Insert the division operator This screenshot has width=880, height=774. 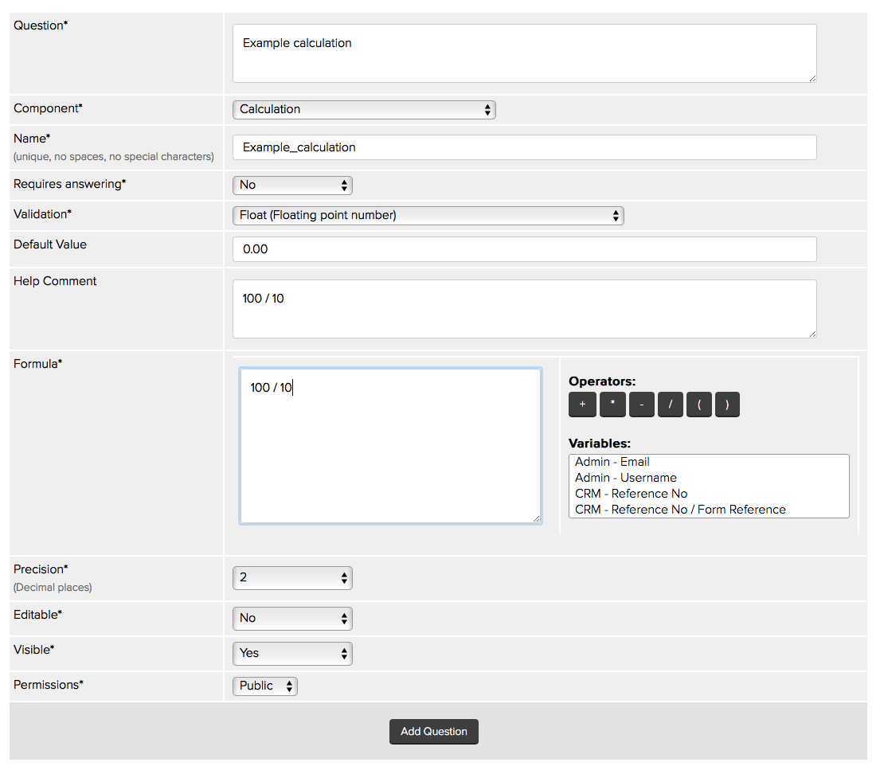(670, 405)
